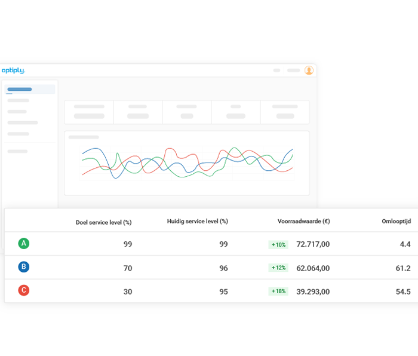Select the highlighted blue sidebar menu item
The image size is (418, 356).
point(30,90)
